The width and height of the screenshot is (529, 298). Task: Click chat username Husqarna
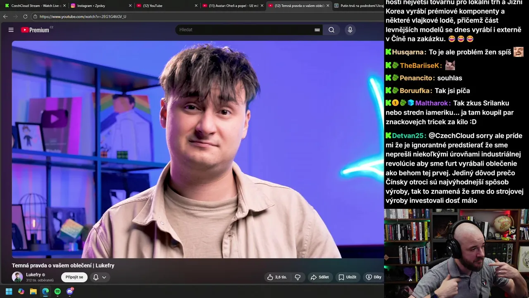coord(409,52)
